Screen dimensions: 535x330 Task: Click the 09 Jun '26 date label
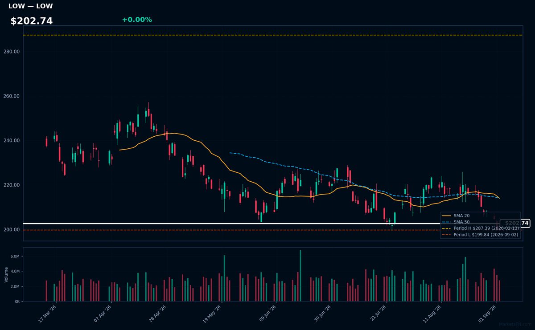[x=267, y=314]
